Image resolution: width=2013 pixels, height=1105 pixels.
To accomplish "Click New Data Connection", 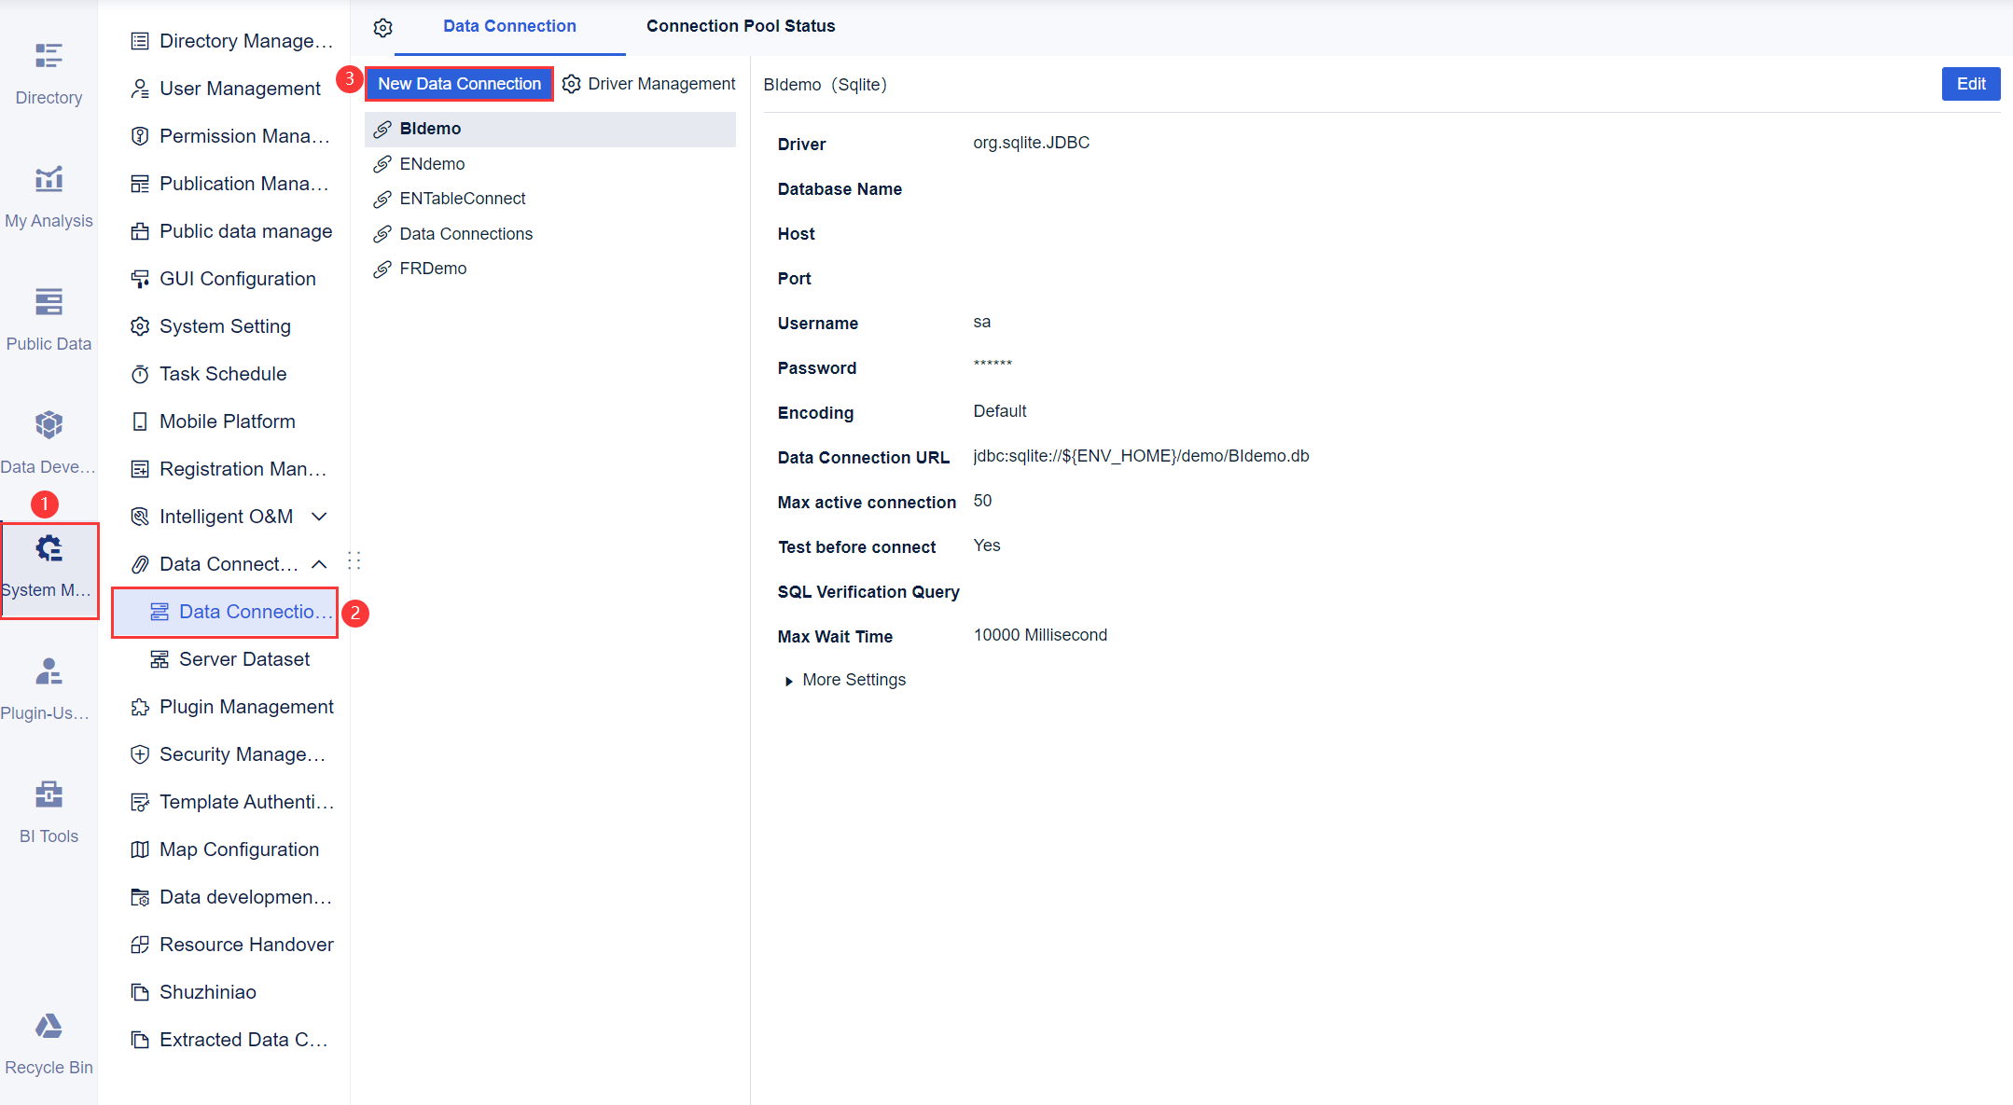I will click(459, 83).
